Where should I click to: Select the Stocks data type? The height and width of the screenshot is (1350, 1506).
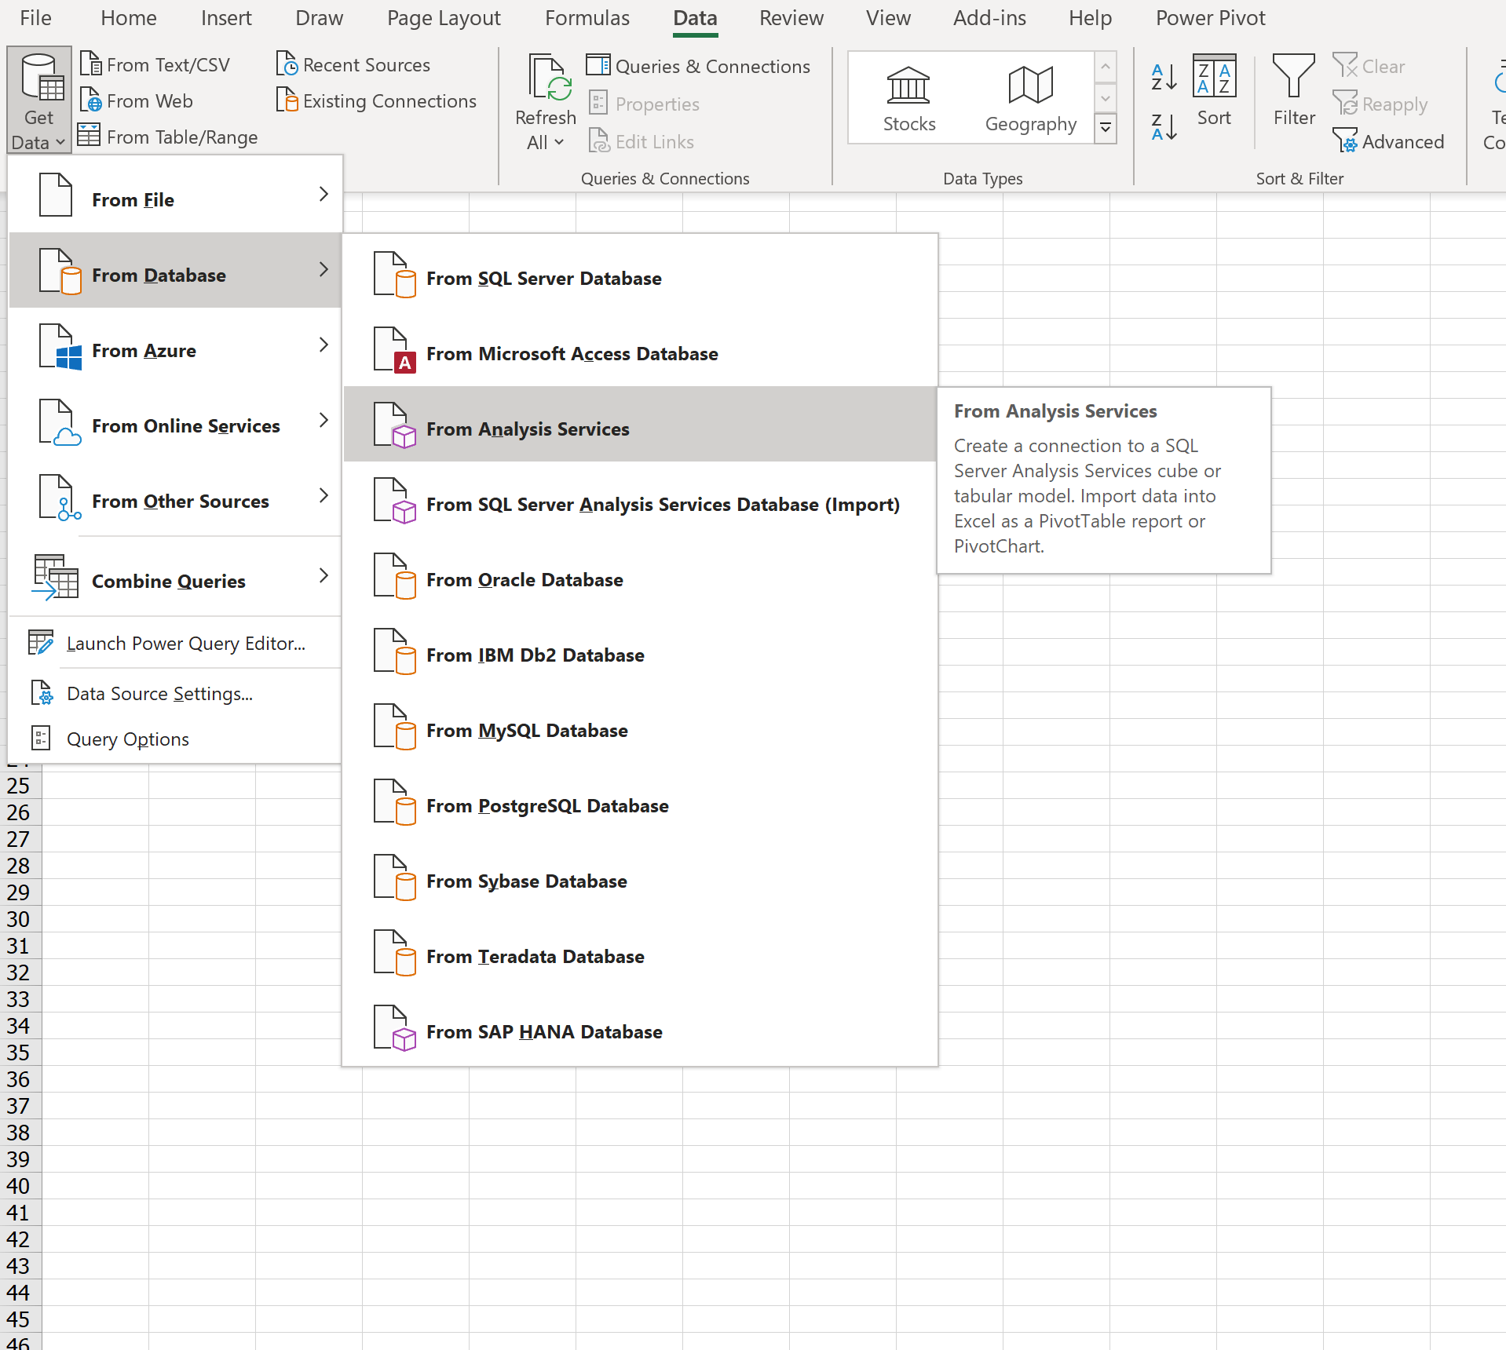[908, 99]
